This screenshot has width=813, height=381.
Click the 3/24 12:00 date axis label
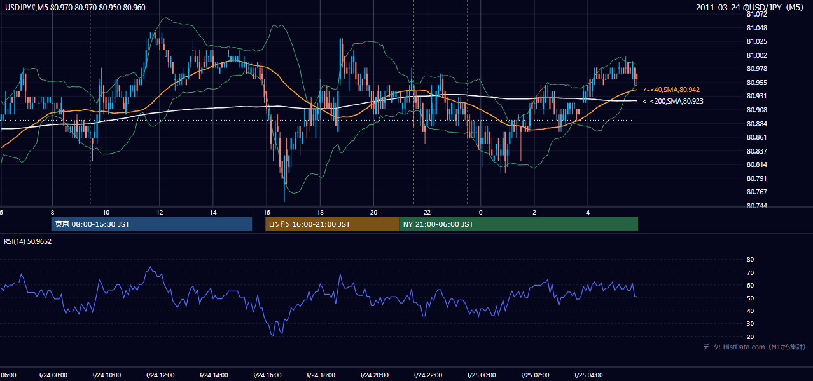pyautogui.click(x=160, y=375)
